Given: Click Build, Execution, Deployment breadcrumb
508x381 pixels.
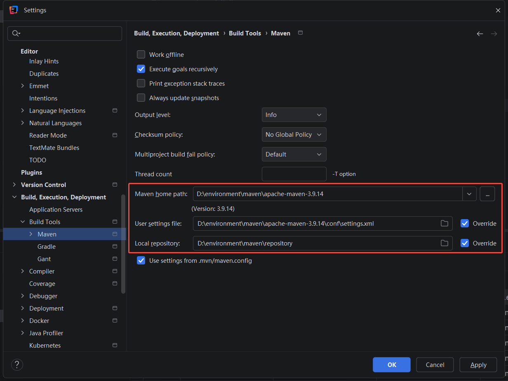Looking at the screenshot, I should [x=176, y=33].
